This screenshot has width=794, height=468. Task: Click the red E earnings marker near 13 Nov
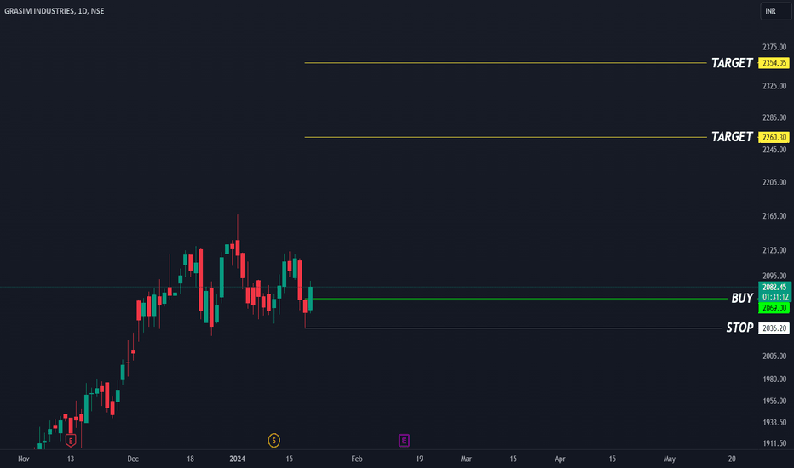pyautogui.click(x=71, y=441)
